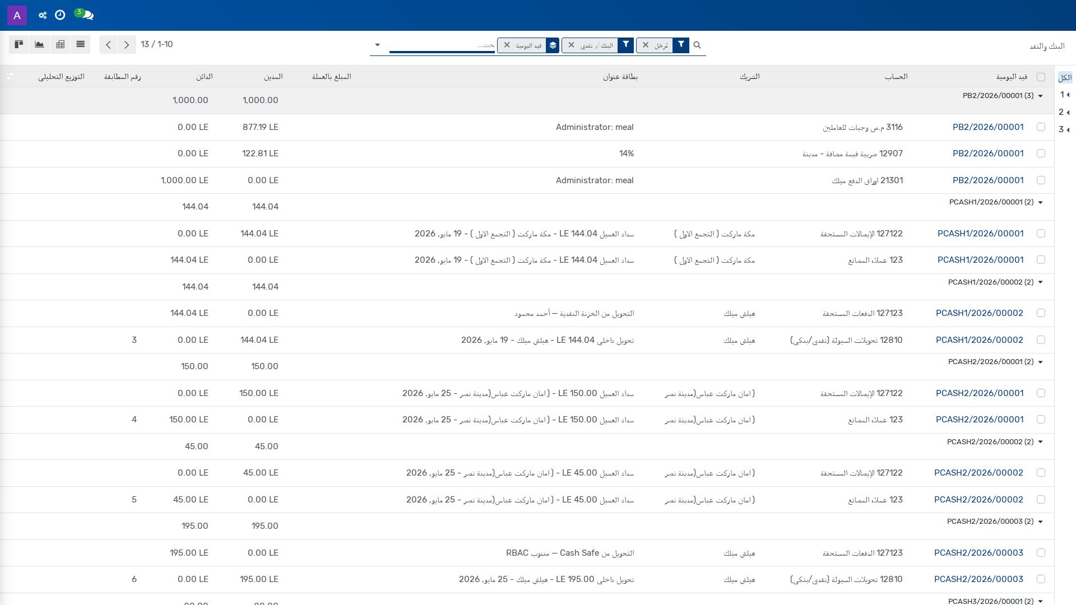Open PCASH1/2026/00001 link in 127122 row
The width and height of the screenshot is (1076, 605).
pyautogui.click(x=980, y=234)
